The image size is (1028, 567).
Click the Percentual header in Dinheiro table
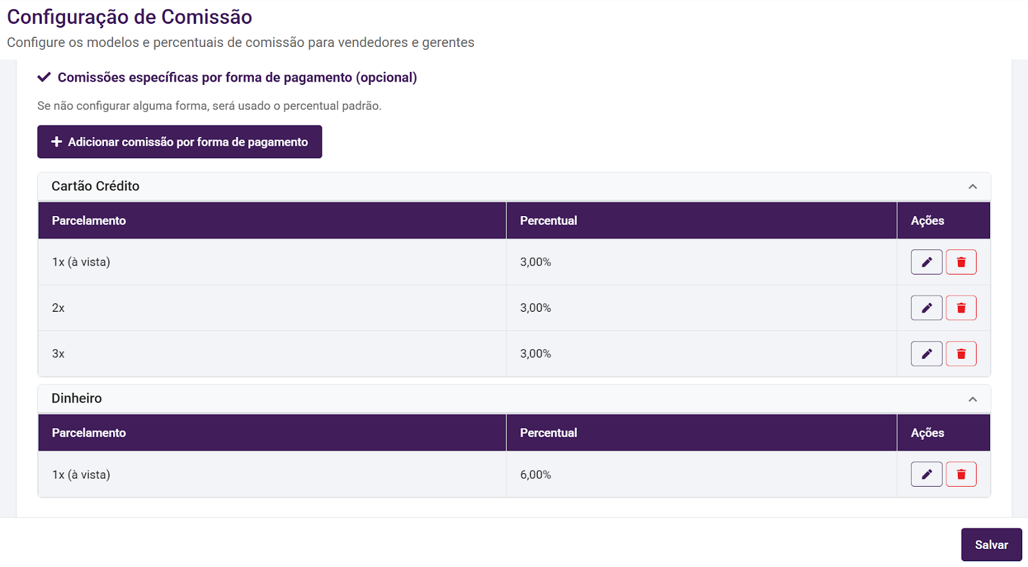[548, 433]
